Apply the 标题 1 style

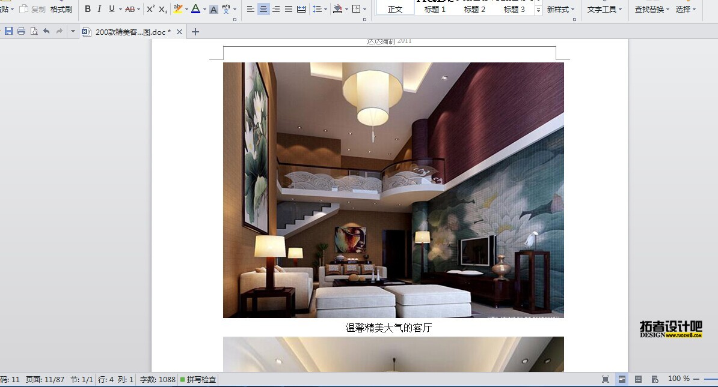(435, 9)
